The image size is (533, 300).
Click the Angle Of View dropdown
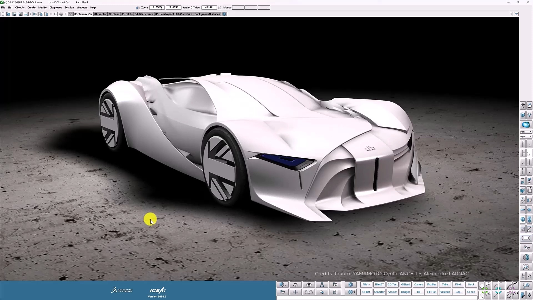pos(208,7)
